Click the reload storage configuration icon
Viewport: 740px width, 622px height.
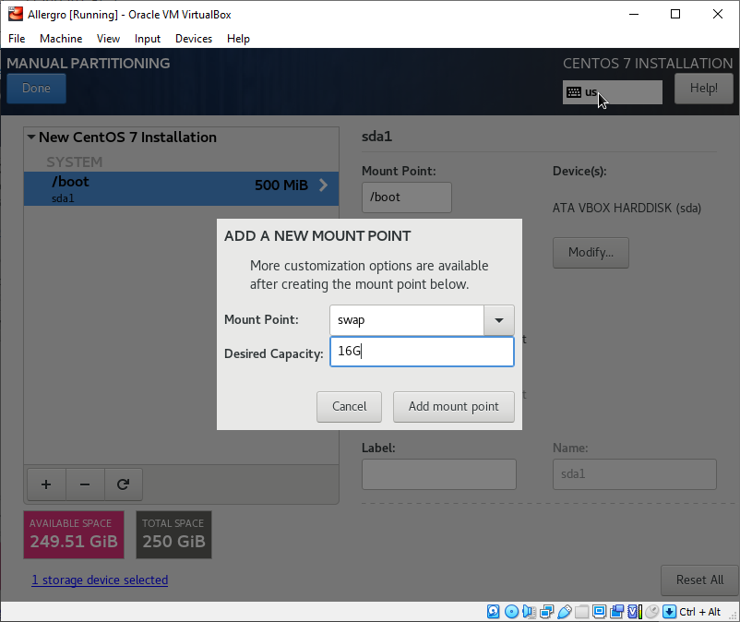tap(123, 484)
